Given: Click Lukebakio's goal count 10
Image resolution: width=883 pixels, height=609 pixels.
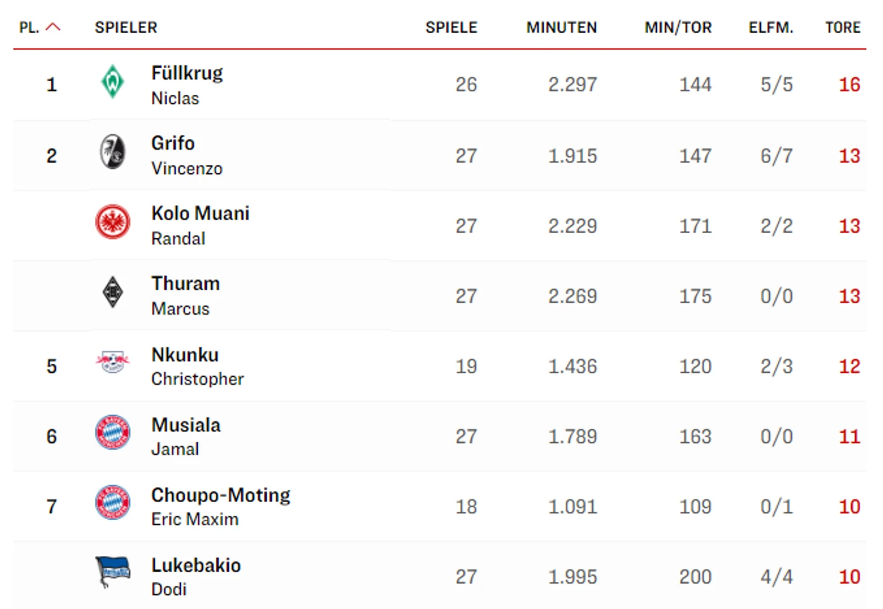Looking at the screenshot, I should click(849, 577).
